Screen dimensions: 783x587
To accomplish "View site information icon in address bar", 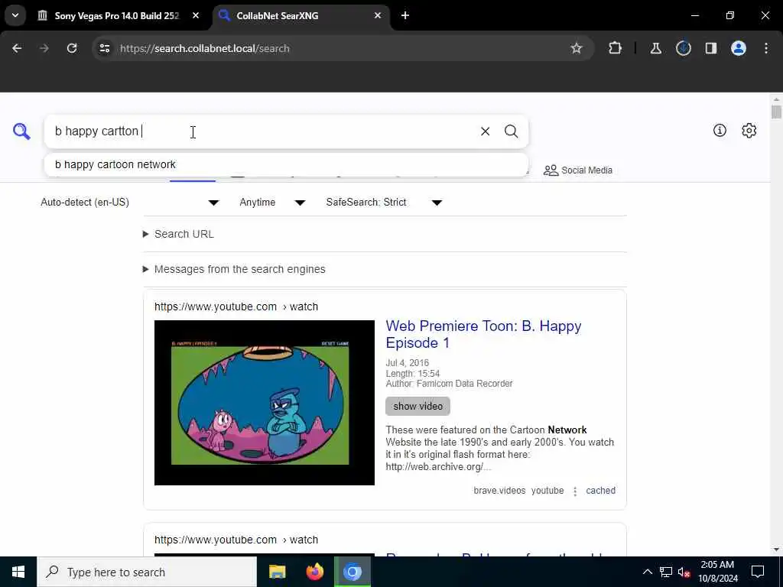I will coord(105,48).
